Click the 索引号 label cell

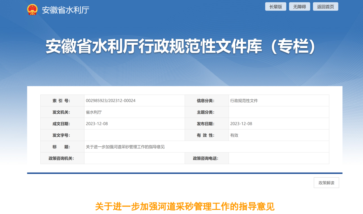click(62, 101)
